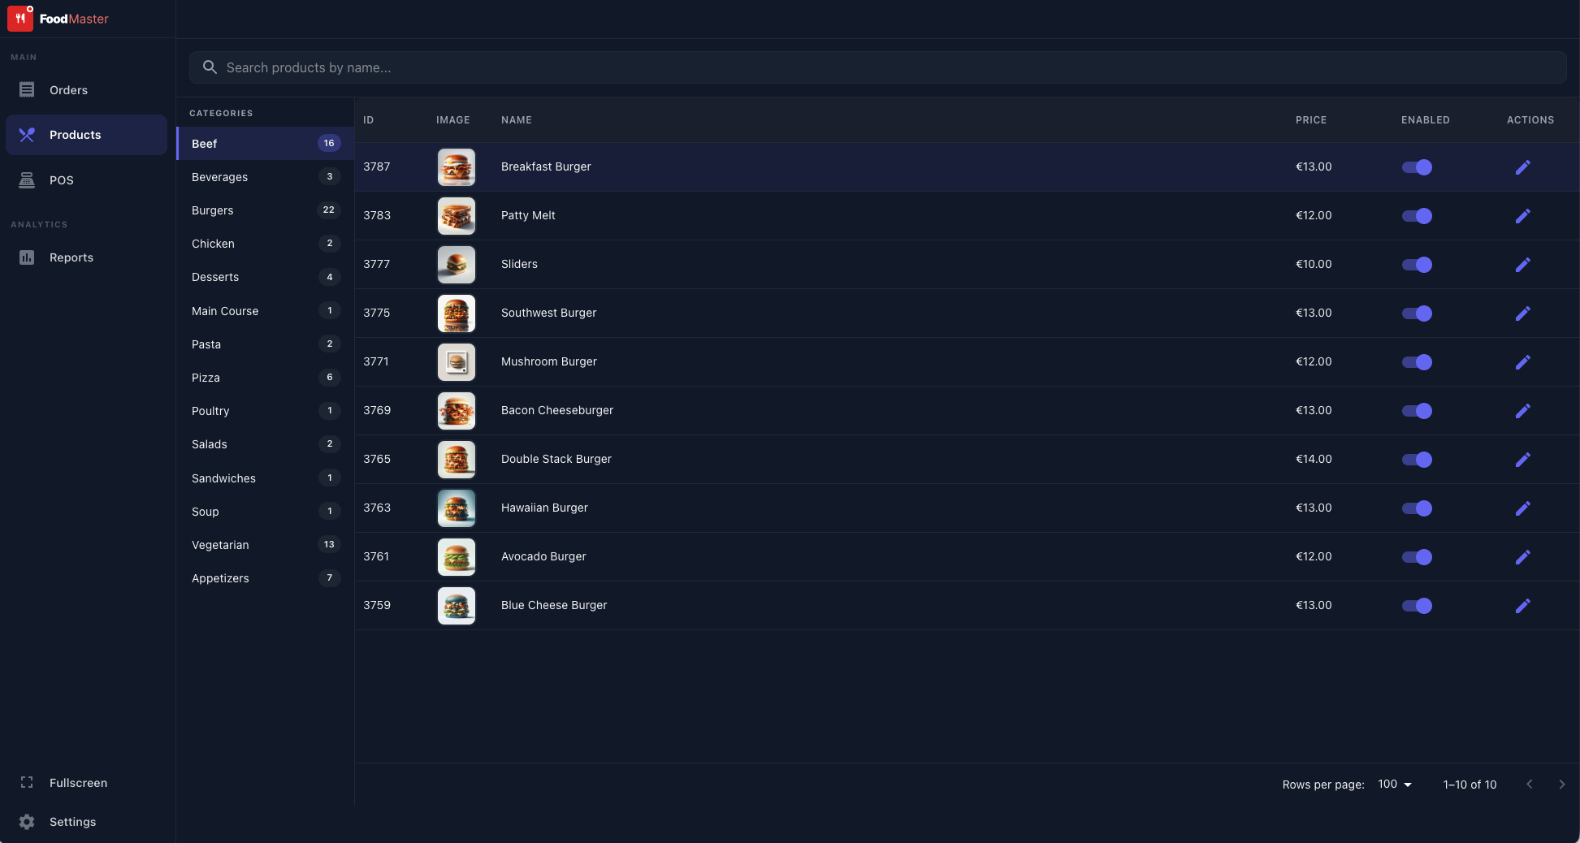Select the Products crossed-utensils icon

(x=27, y=134)
